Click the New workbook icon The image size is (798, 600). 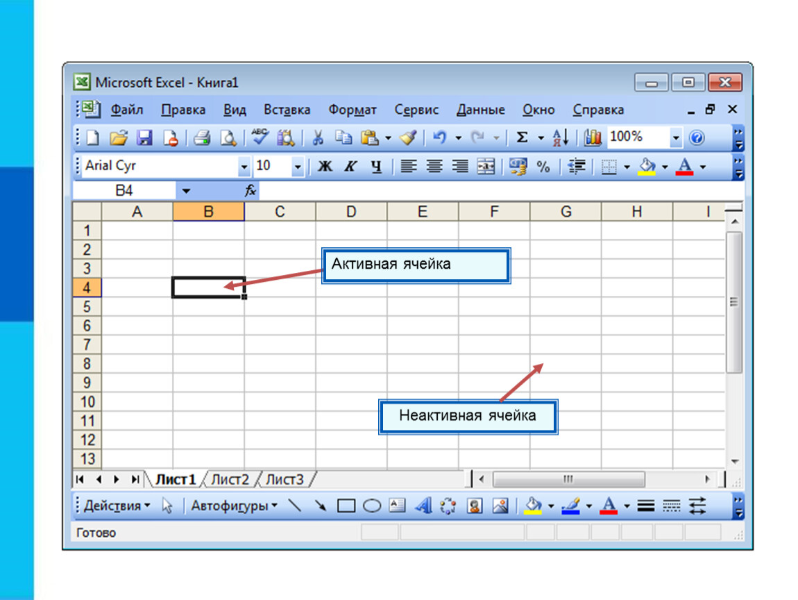[x=93, y=137]
